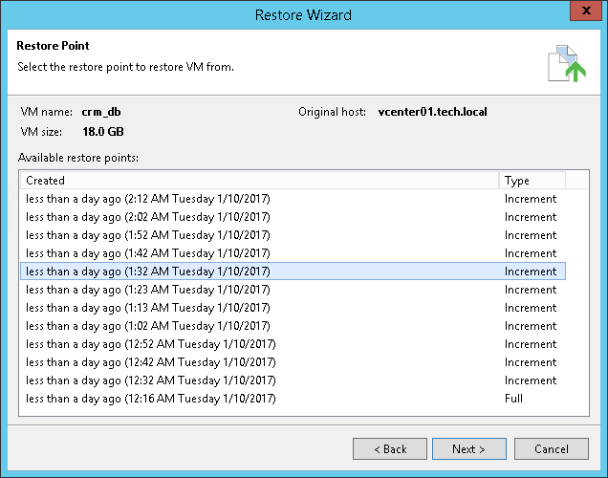Sort by the Created column header
This screenshot has width=608, height=478.
pyautogui.click(x=259, y=181)
